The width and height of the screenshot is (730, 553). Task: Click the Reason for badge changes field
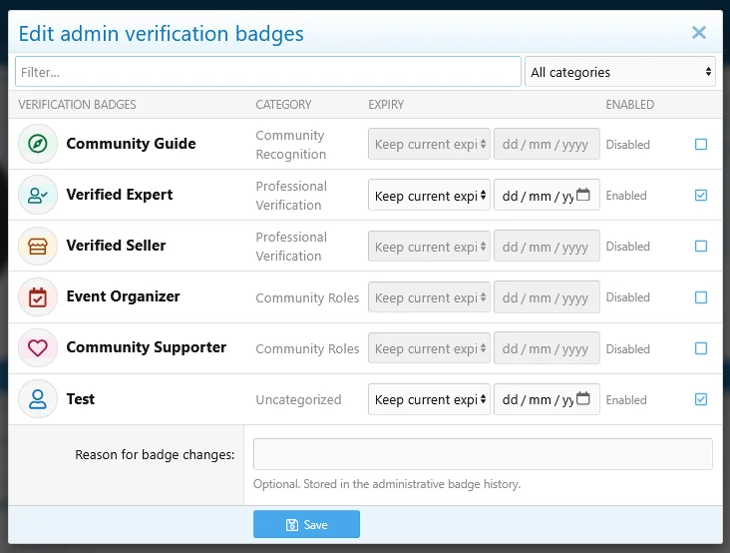[x=483, y=454]
